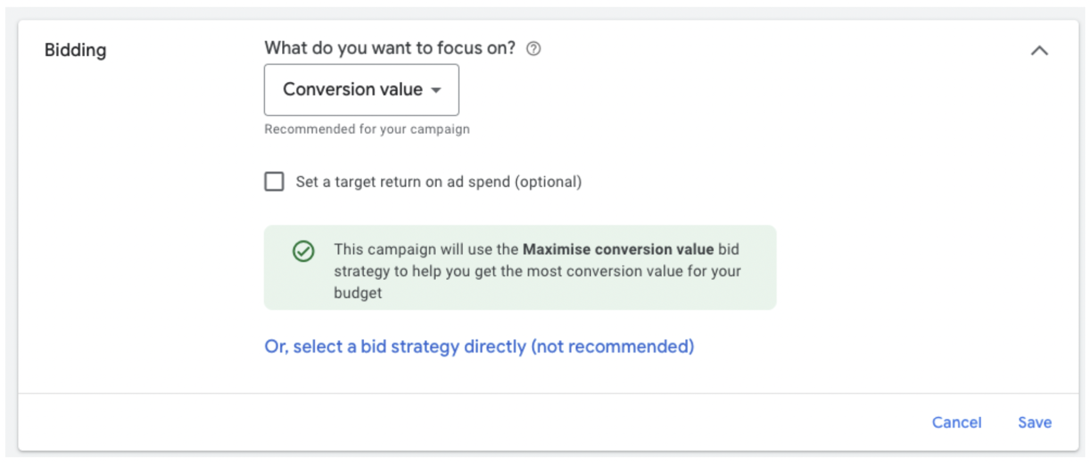Click the help icon beside the focus question
This screenshot has height=464, width=1091.
click(x=533, y=49)
